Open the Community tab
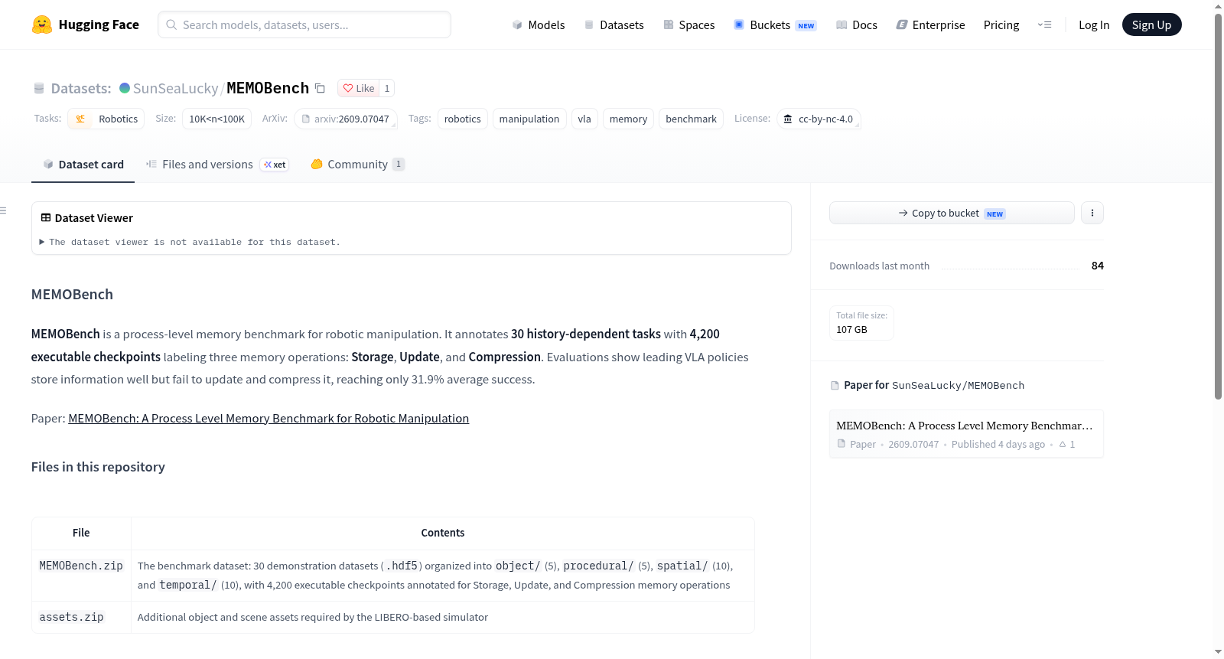The image size is (1224, 659). (357, 165)
